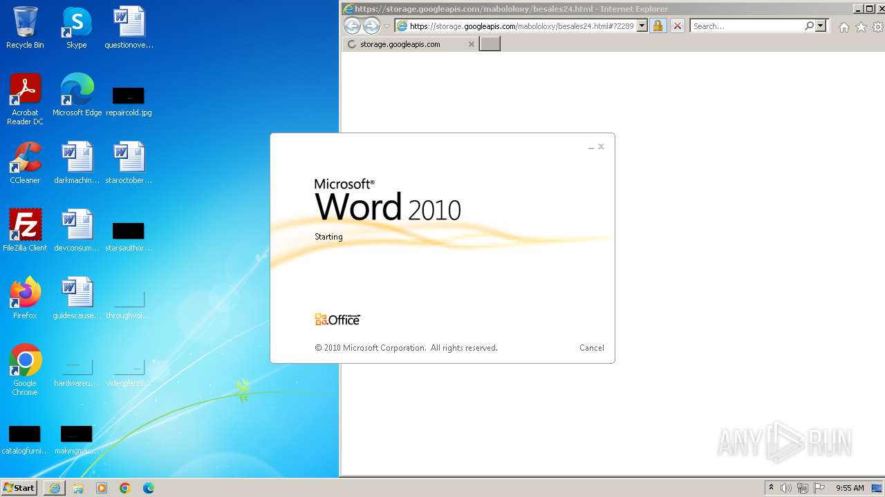Stop loading the page in IE
885x497 pixels.
678,26
